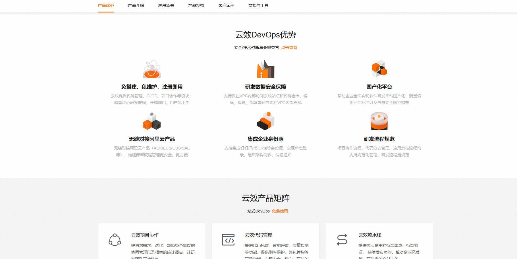517x259 pixels.
Task: Click the 研发流程规范 title
Action: [x=379, y=139]
